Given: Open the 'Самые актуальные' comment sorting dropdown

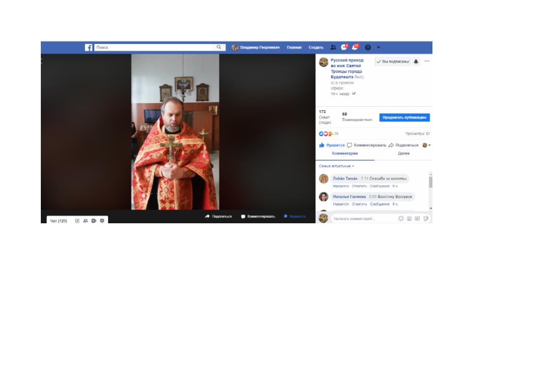Looking at the screenshot, I should point(337,166).
